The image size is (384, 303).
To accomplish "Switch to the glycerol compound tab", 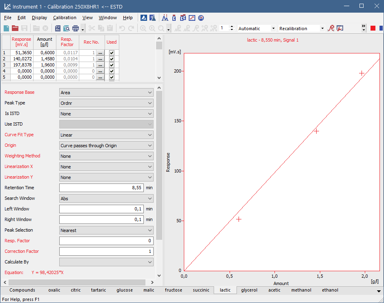I will pyautogui.click(x=249, y=290).
